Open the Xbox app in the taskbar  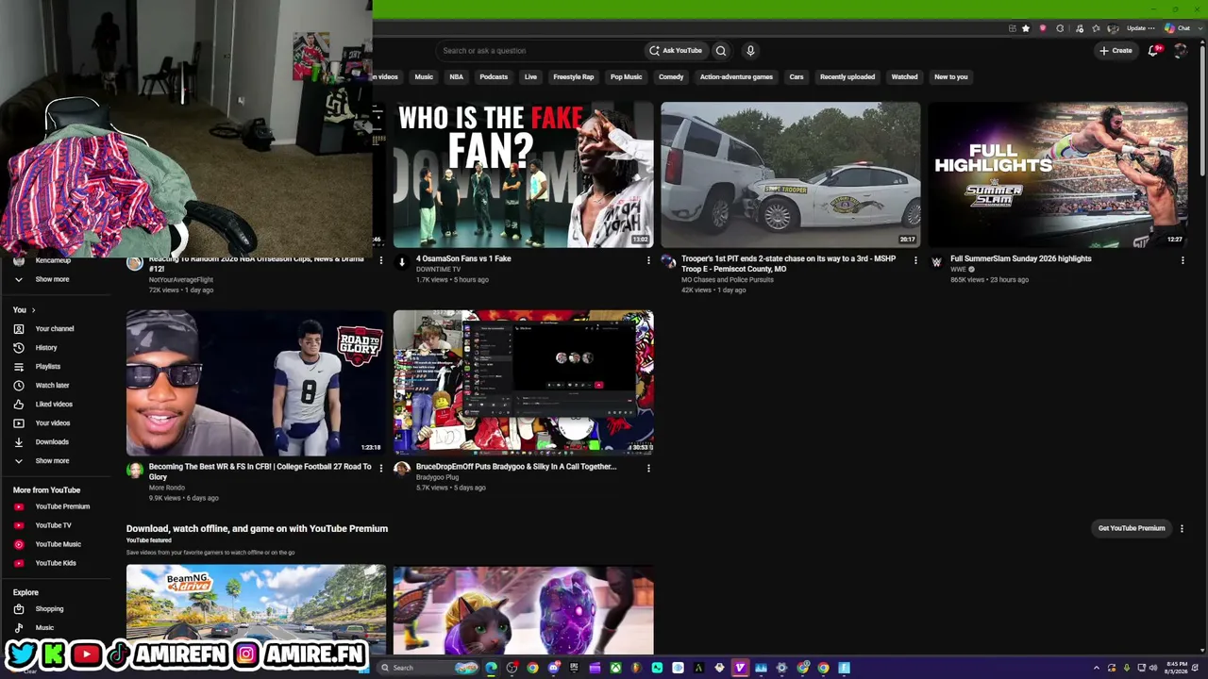coord(615,669)
